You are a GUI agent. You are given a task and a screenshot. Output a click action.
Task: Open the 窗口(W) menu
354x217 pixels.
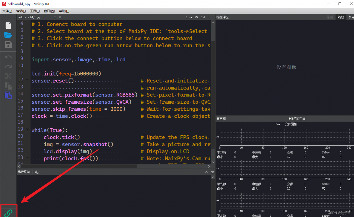(x=49, y=11)
